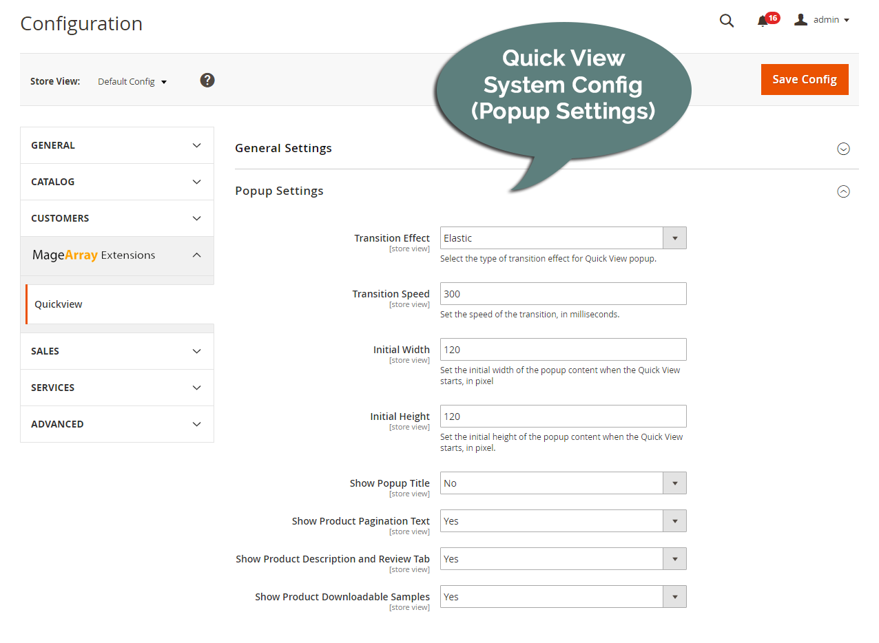Click the Save Config button
The image size is (879, 643).
(805, 79)
